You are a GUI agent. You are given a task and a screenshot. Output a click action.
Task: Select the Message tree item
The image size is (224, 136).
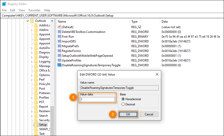(x=44, y=66)
